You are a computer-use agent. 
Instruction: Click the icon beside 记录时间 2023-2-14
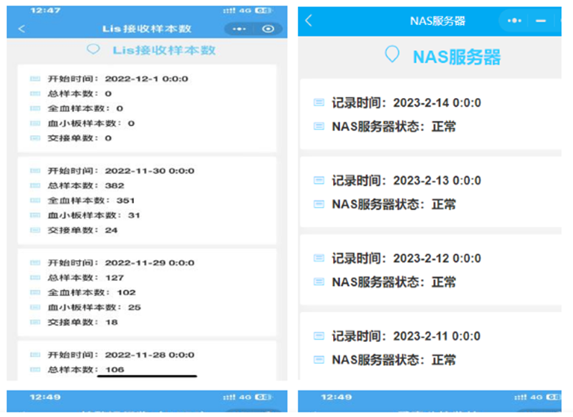coord(319,102)
